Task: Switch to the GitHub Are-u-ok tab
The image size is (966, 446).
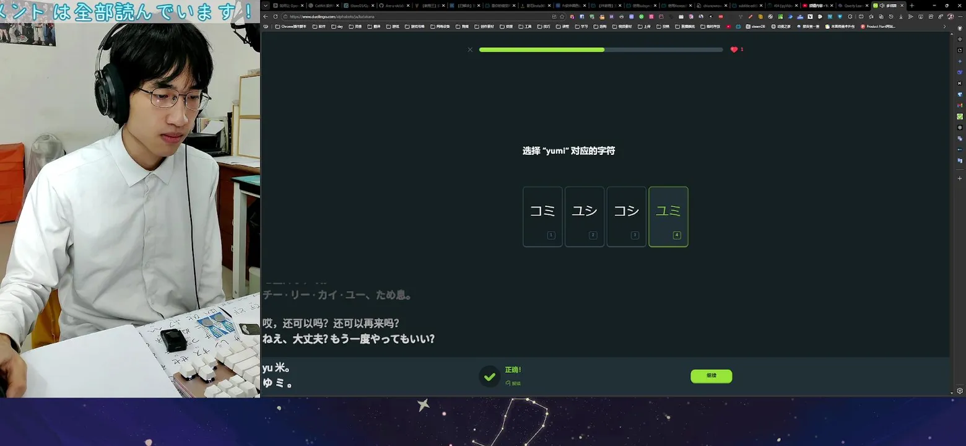Action: point(394,6)
